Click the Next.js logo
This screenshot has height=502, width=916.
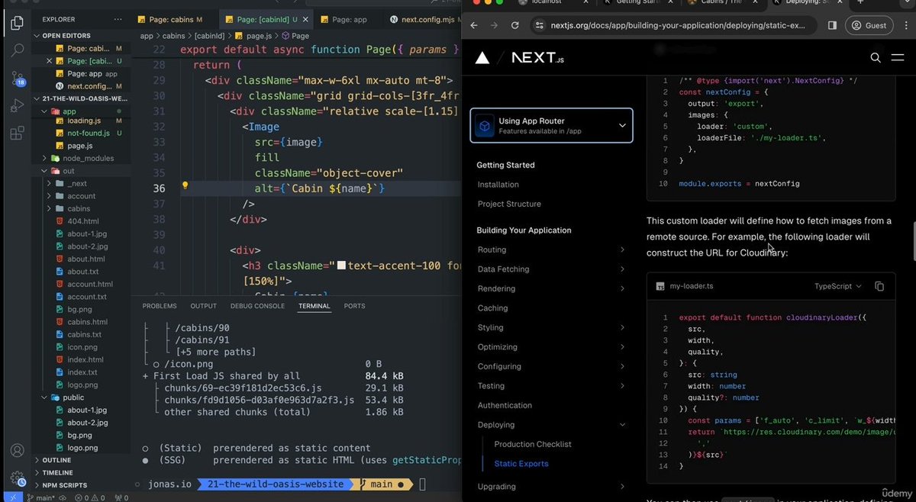[537, 57]
